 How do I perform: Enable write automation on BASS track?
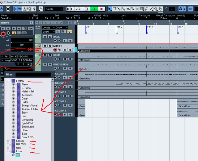(70, 41)
